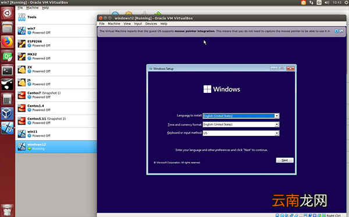Open the Trash from the dock

[x=7, y=210]
